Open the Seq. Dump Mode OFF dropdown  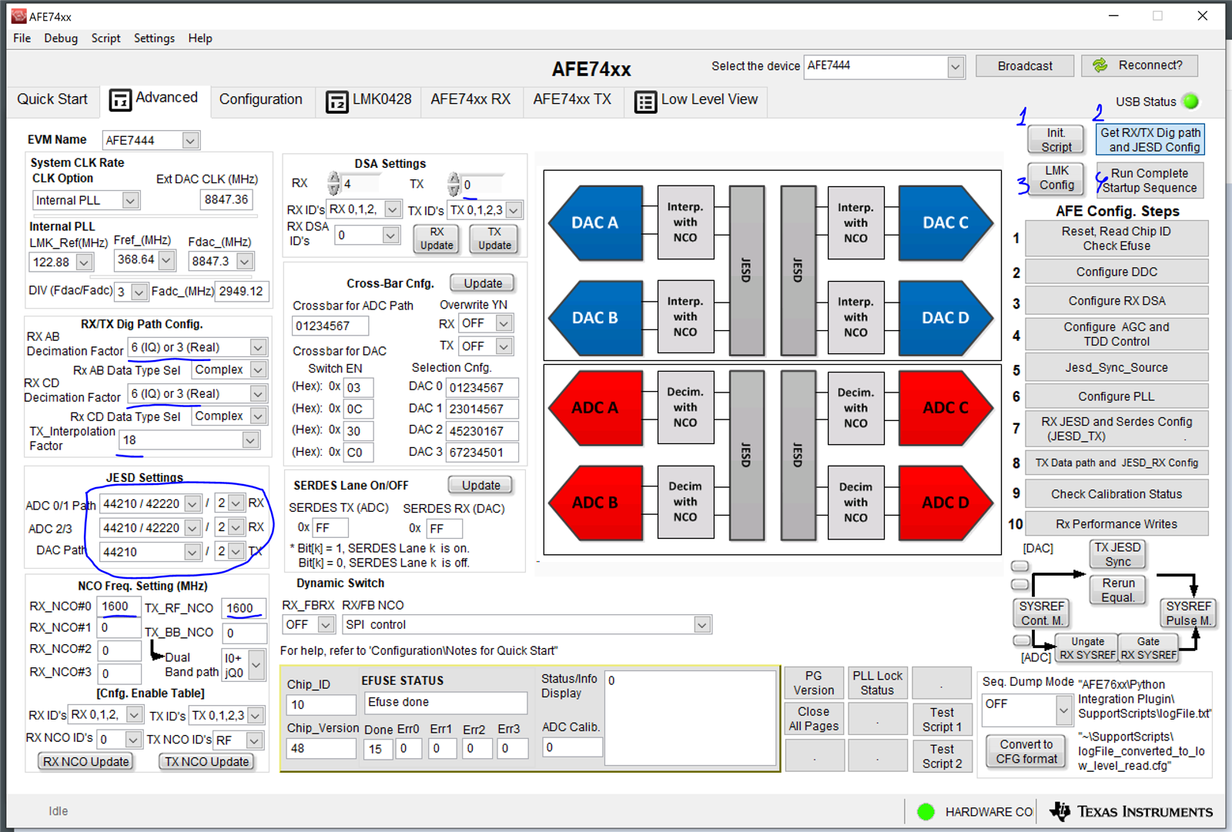[1063, 710]
